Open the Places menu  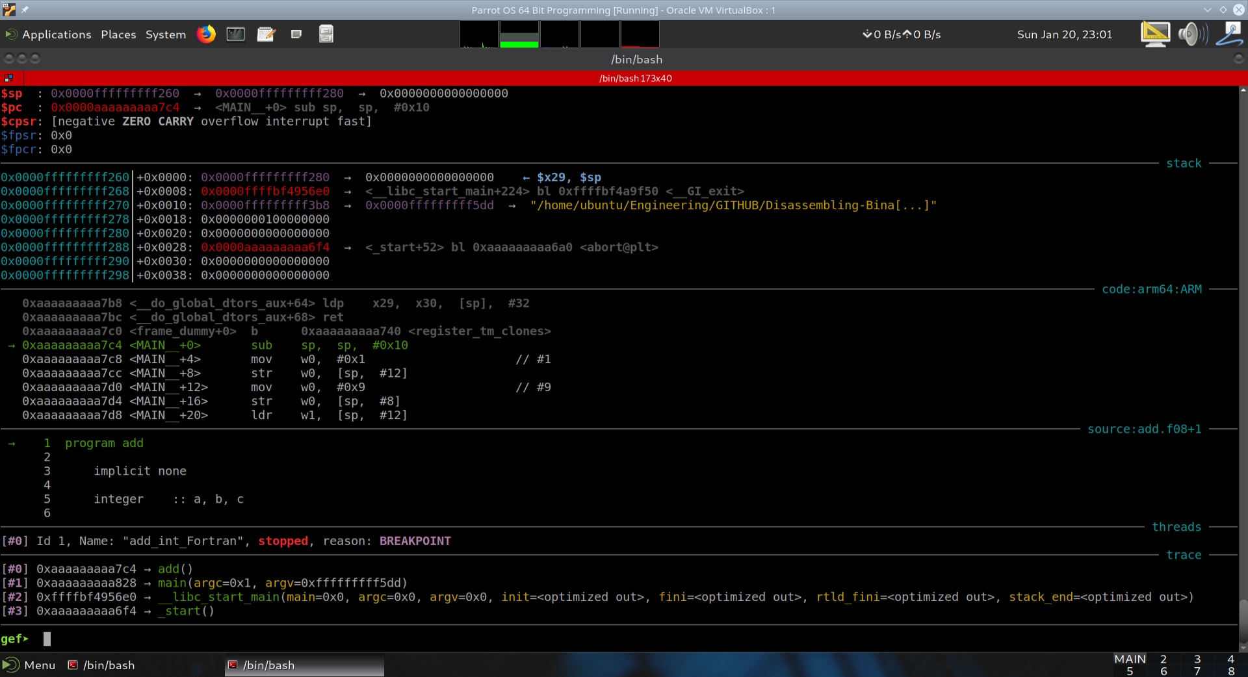[x=118, y=34]
